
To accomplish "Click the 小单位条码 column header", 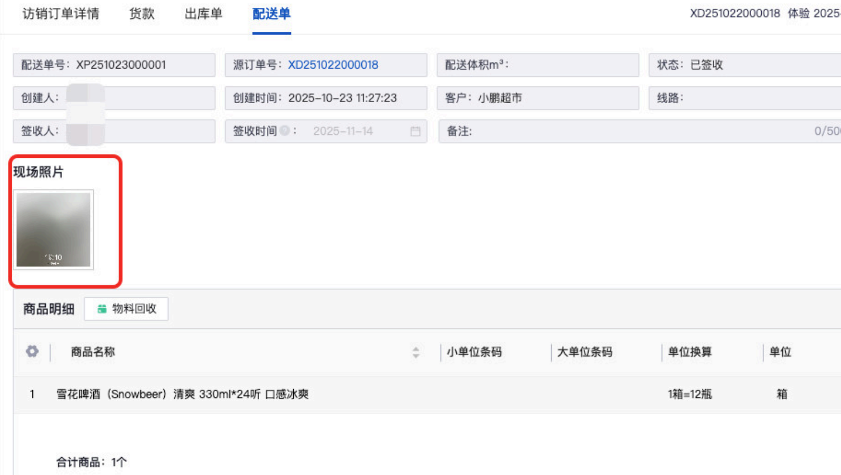I will pos(474,352).
